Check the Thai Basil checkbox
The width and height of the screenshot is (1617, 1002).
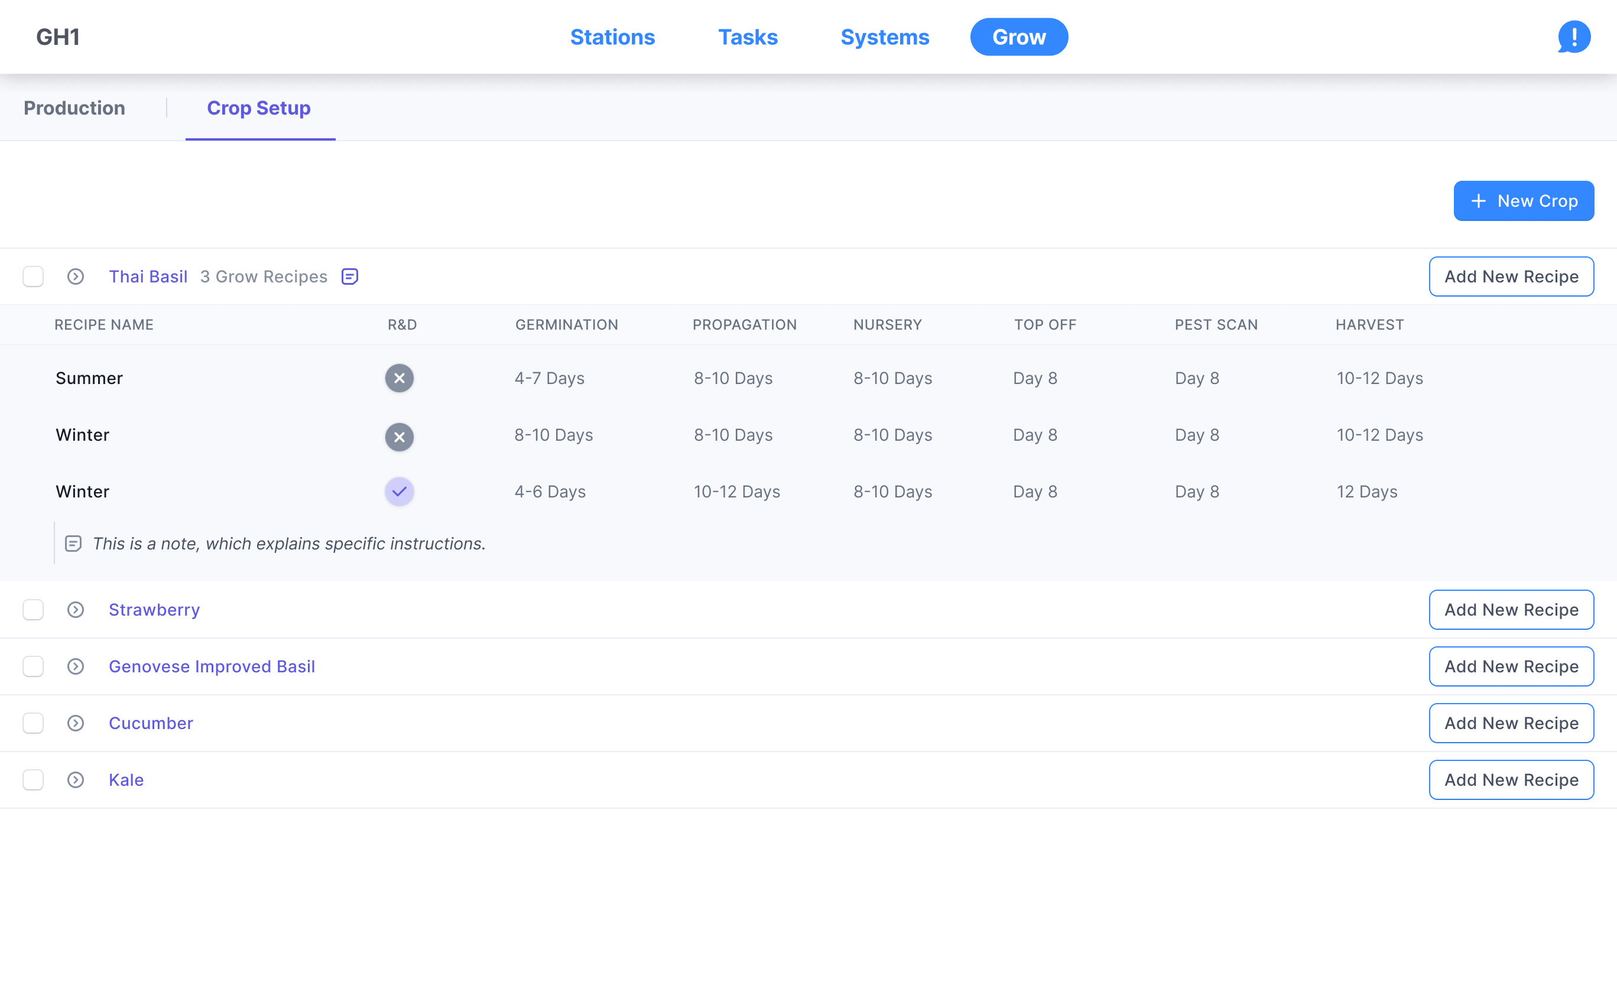[x=33, y=276]
